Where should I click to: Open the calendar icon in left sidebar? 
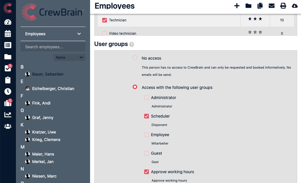click(x=8, y=34)
